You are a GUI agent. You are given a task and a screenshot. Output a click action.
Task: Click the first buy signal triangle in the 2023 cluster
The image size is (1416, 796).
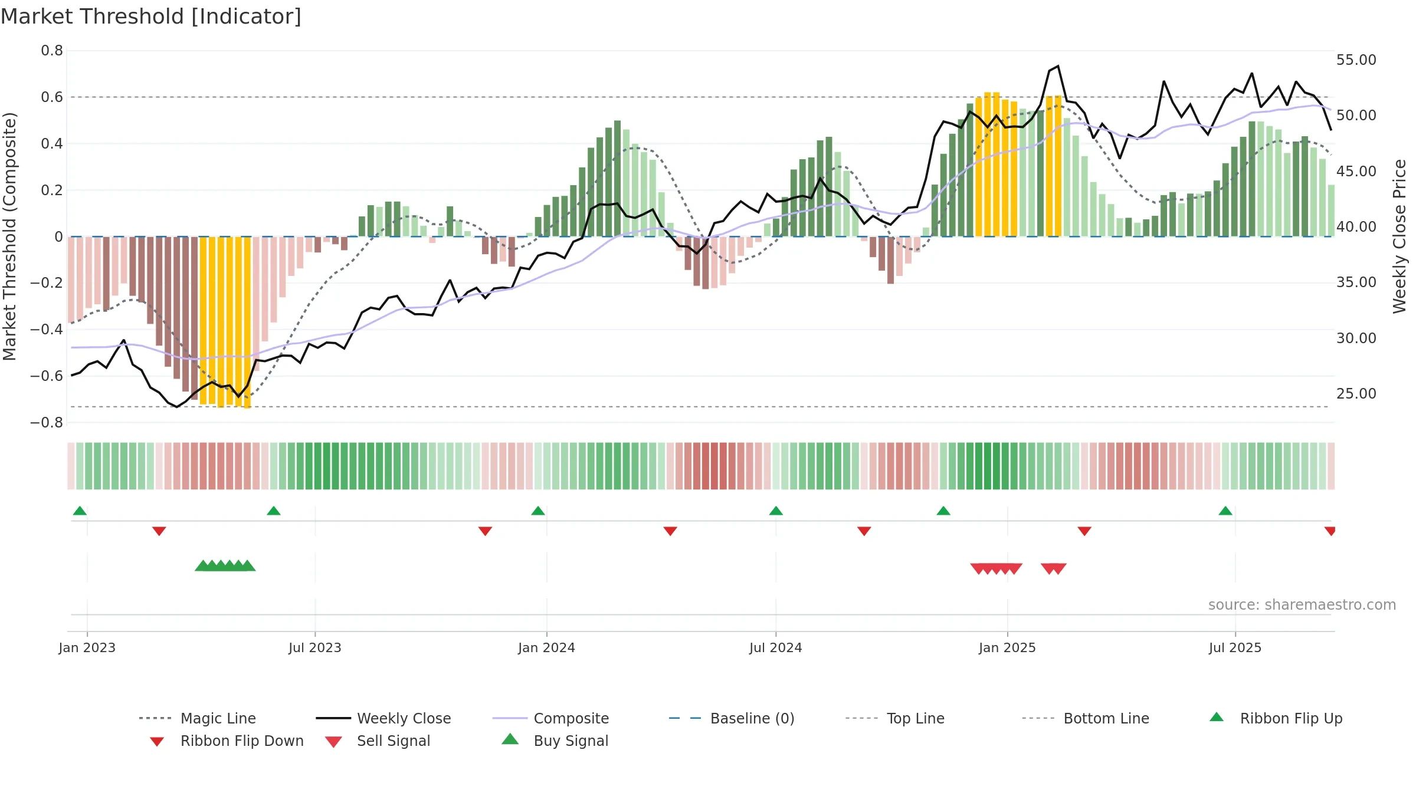click(202, 565)
